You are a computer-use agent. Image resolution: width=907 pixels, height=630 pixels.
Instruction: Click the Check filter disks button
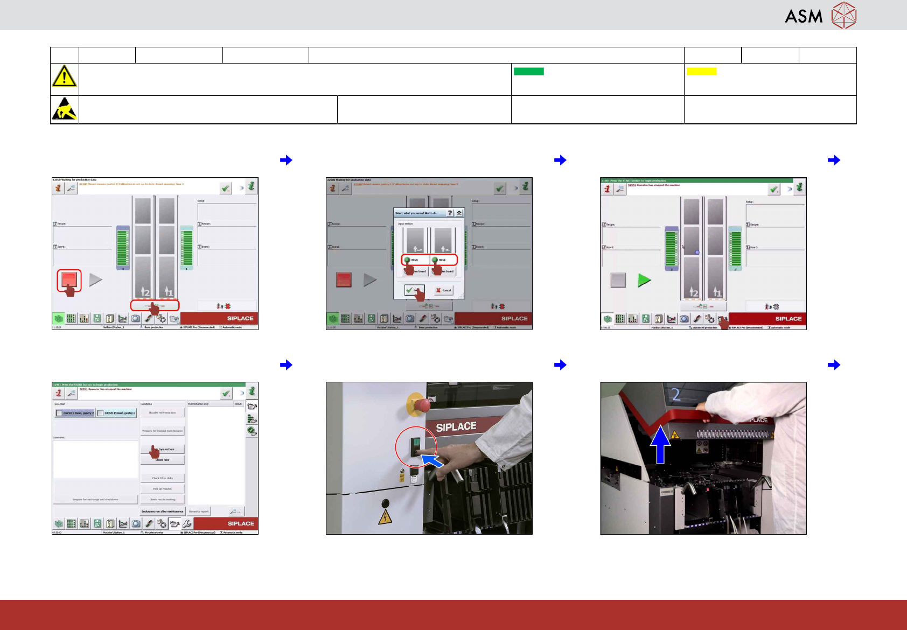(162, 478)
